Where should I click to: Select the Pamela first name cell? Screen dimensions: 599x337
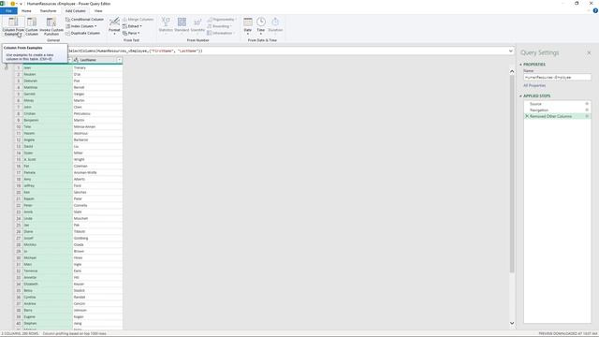point(47,172)
